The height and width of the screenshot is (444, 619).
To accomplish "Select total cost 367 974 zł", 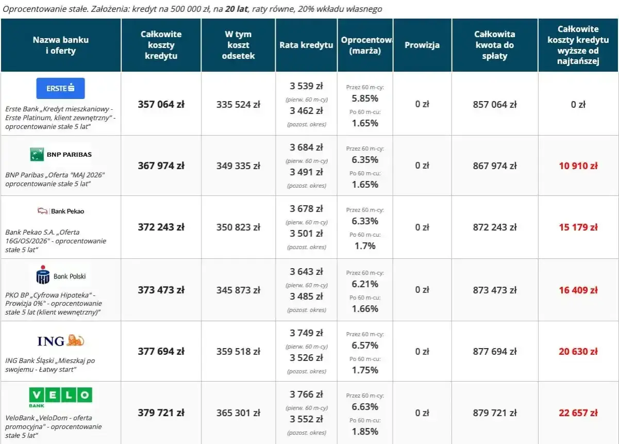I will click(x=161, y=166).
